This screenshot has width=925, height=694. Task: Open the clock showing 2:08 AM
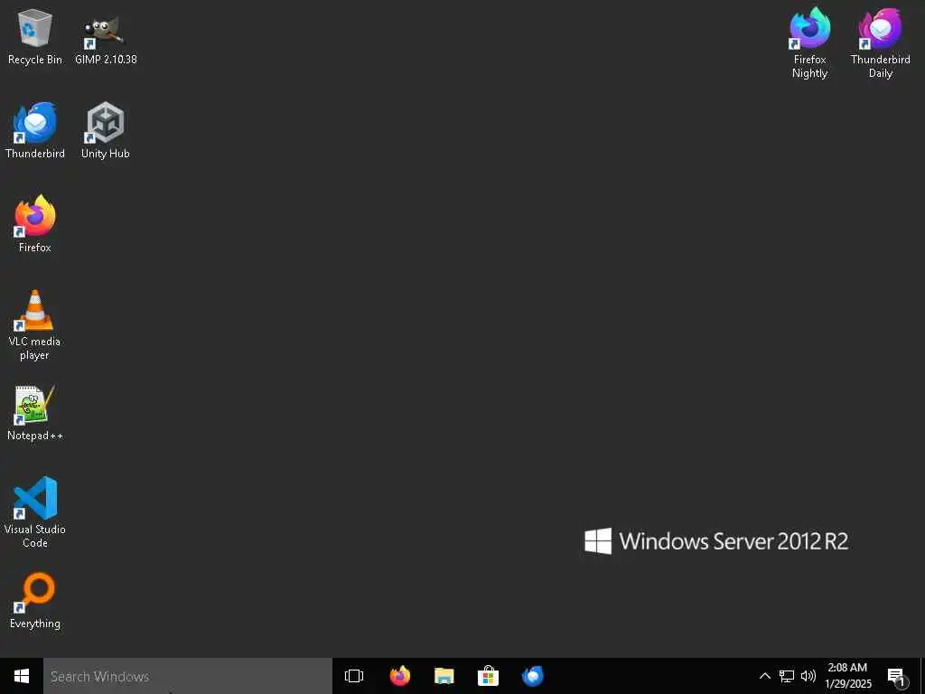pyautogui.click(x=847, y=676)
